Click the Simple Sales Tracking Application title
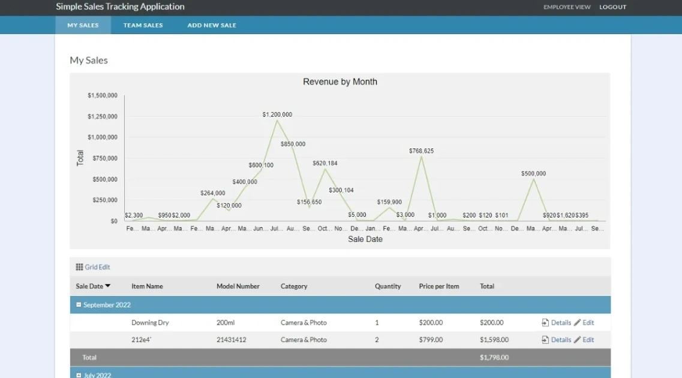This screenshot has height=378, width=682. 120,7
